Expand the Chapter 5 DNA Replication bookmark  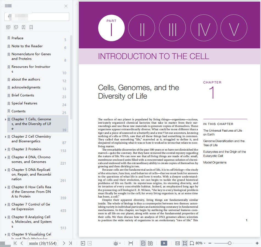[x=5, y=170]
